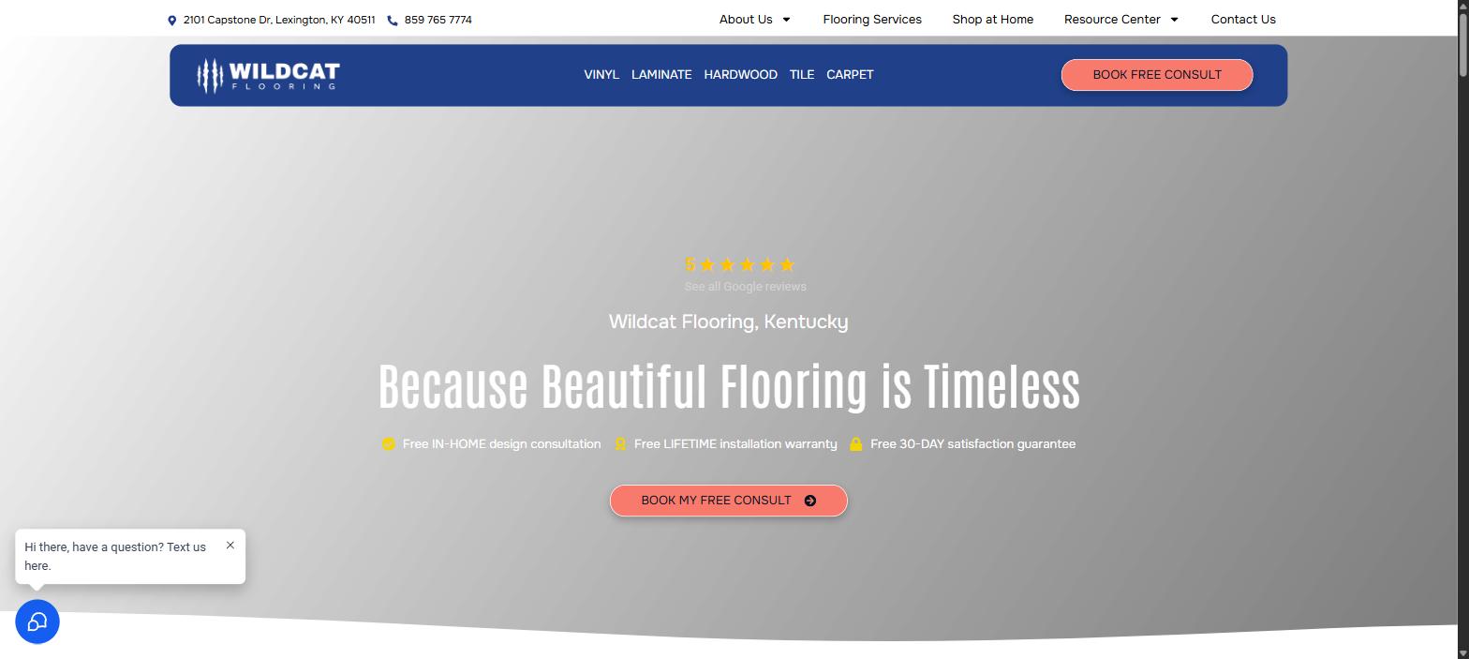Click the Free LIFETIME installation warranty text
This screenshot has width=1469, height=659.
tap(735, 444)
